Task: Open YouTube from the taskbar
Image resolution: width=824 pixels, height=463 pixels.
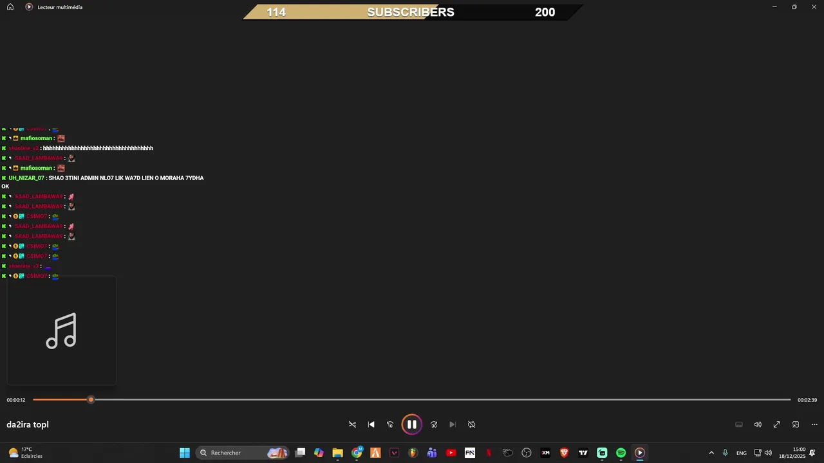Action: coord(451,453)
